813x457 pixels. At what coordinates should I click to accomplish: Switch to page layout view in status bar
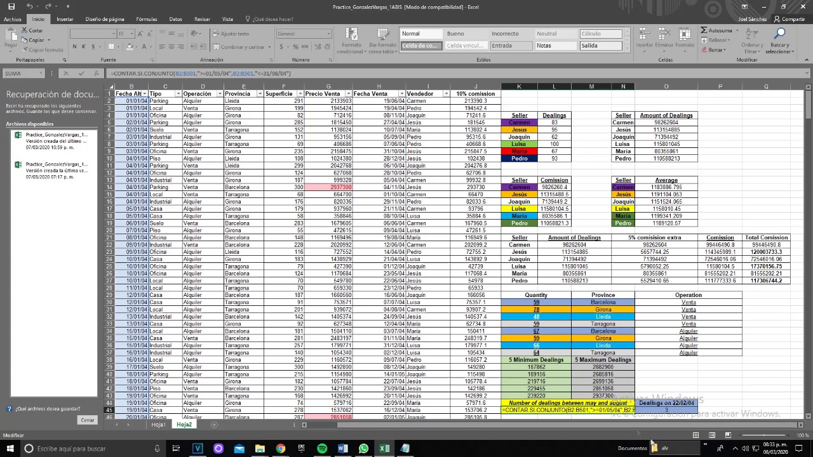click(x=712, y=435)
